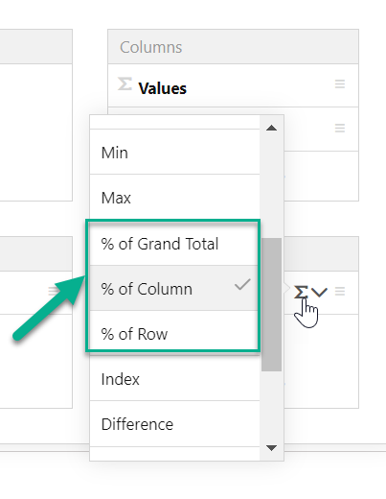Click the gray scrollbar thumb in the dropdown

click(271, 304)
